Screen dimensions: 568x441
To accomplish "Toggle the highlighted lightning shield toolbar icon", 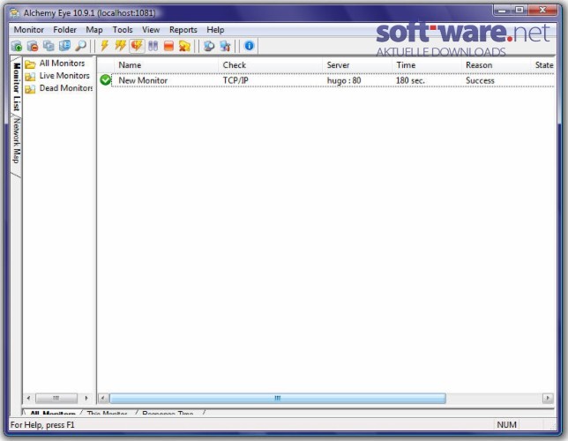I will click(137, 46).
